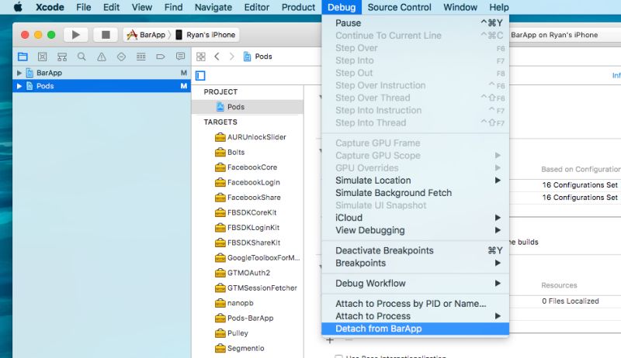The width and height of the screenshot is (621, 358).
Task: Open the Edit menu
Action: (x=111, y=7)
